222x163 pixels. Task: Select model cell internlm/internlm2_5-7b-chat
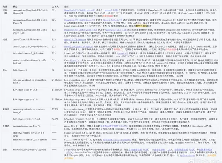pyautogui.click(x=28, y=54)
